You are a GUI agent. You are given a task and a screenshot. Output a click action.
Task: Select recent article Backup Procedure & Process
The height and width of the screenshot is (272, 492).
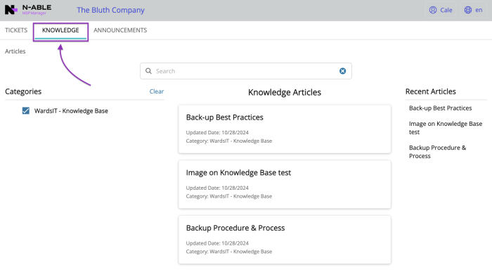437,152
